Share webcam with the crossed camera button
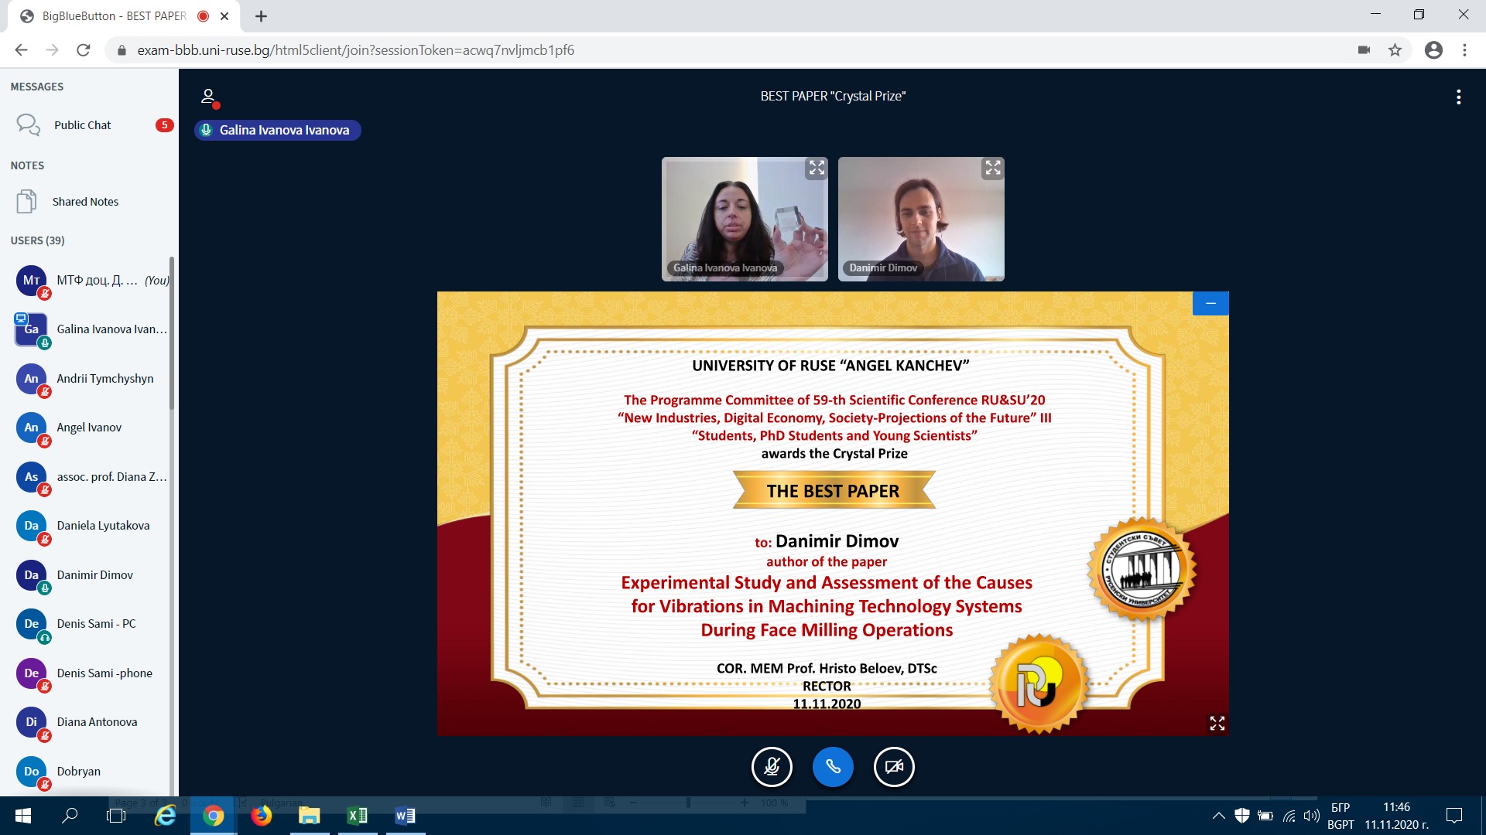 894,767
